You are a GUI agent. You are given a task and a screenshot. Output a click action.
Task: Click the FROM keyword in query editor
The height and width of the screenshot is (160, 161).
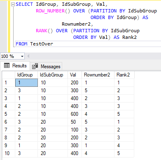[21, 44]
